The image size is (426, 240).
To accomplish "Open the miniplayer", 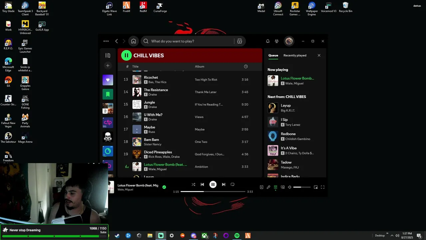I will click(316, 187).
